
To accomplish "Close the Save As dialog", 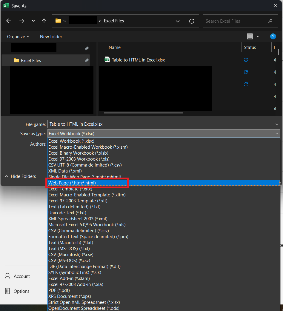I will click(x=276, y=6).
